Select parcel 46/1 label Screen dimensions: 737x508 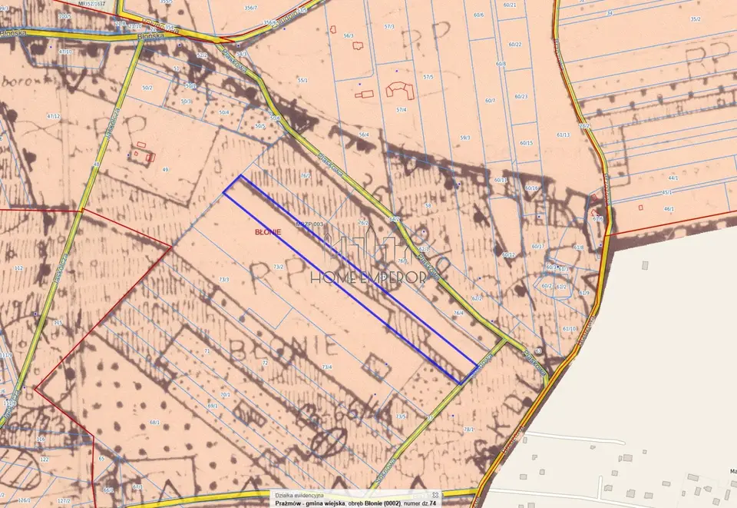[x=669, y=209]
